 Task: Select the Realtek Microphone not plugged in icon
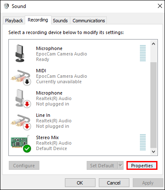coord(23,98)
